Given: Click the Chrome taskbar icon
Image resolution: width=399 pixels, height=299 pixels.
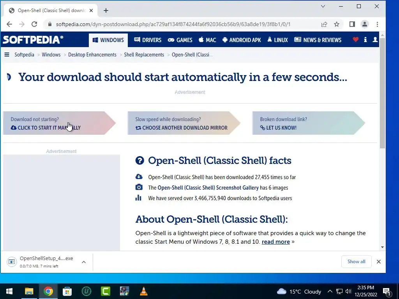Looking at the screenshot, I should tap(48, 291).
